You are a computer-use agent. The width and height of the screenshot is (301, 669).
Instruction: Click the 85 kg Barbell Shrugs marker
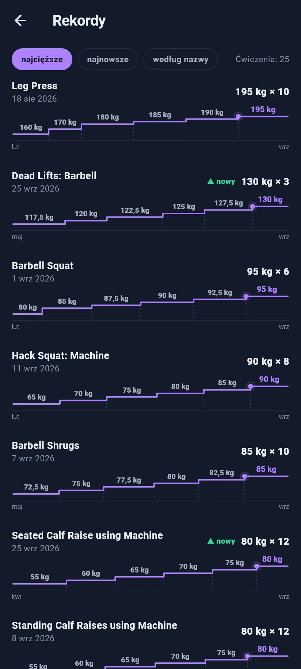[245, 476]
